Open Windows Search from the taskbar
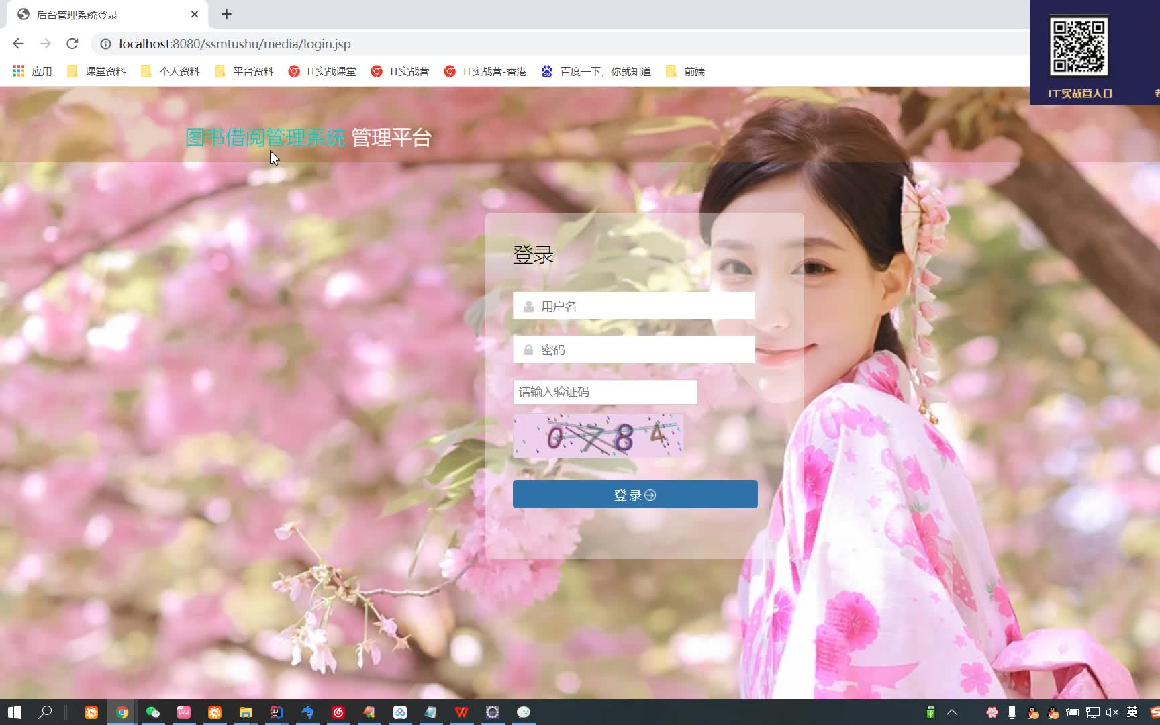1160x725 pixels. (x=45, y=712)
